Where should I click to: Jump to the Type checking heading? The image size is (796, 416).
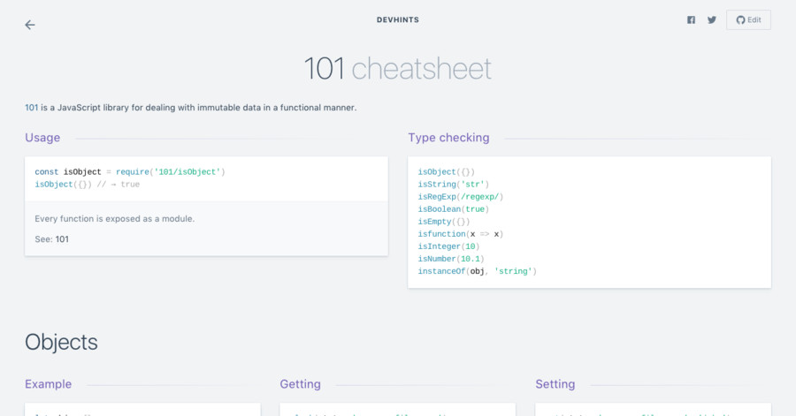(x=448, y=138)
